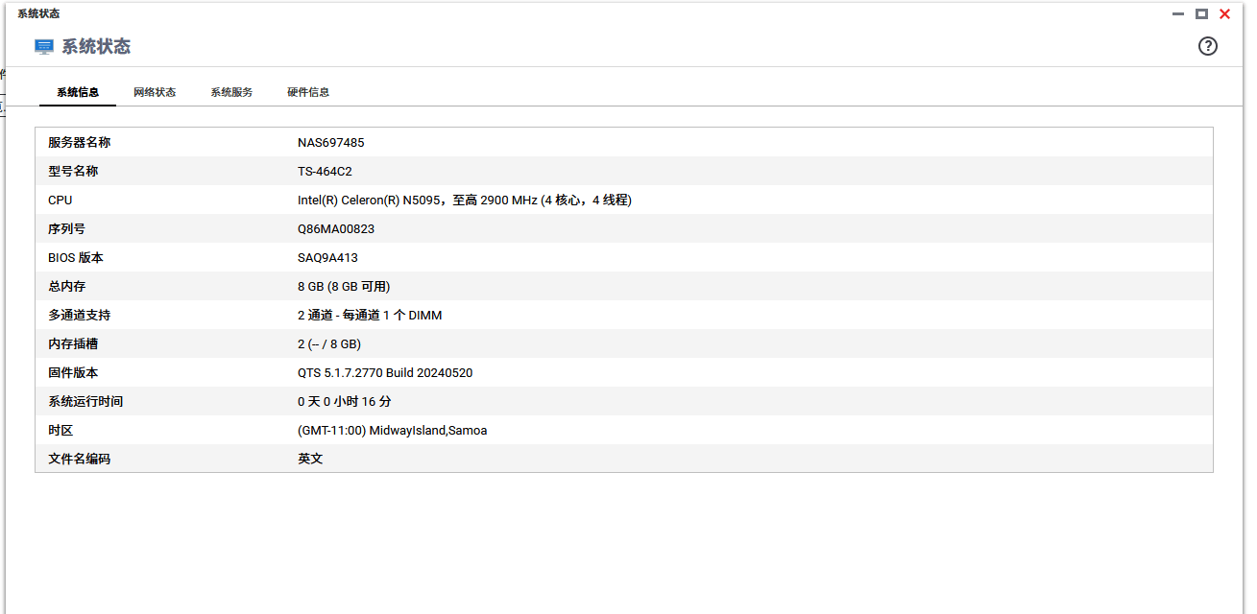
Task: Select model name TS-464C2
Action: point(325,172)
